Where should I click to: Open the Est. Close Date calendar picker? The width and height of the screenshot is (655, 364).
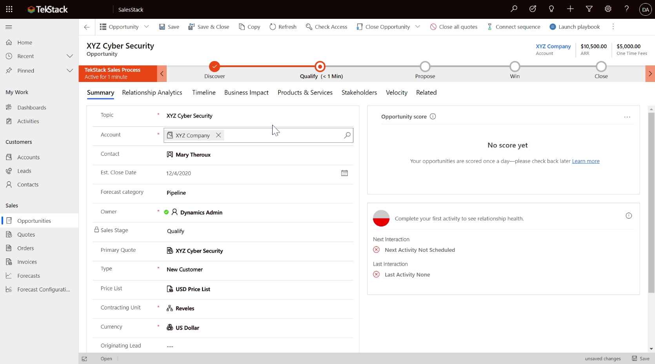344,173
